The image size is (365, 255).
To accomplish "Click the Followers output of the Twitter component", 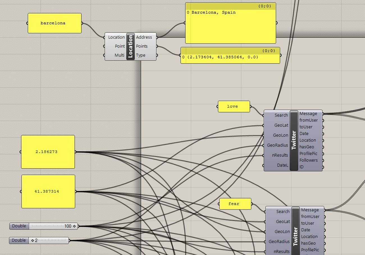I will [x=309, y=160].
